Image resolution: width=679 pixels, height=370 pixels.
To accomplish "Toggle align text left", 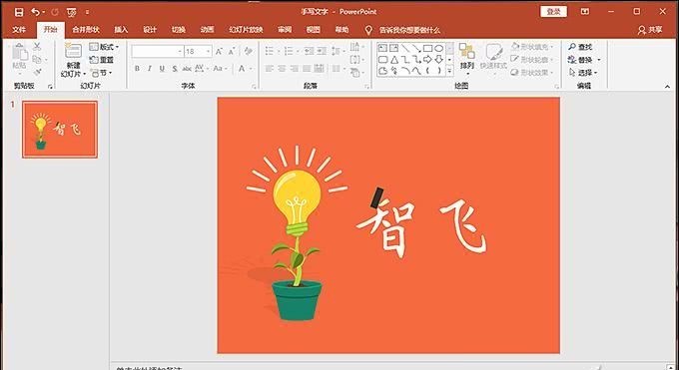I will click(270, 69).
